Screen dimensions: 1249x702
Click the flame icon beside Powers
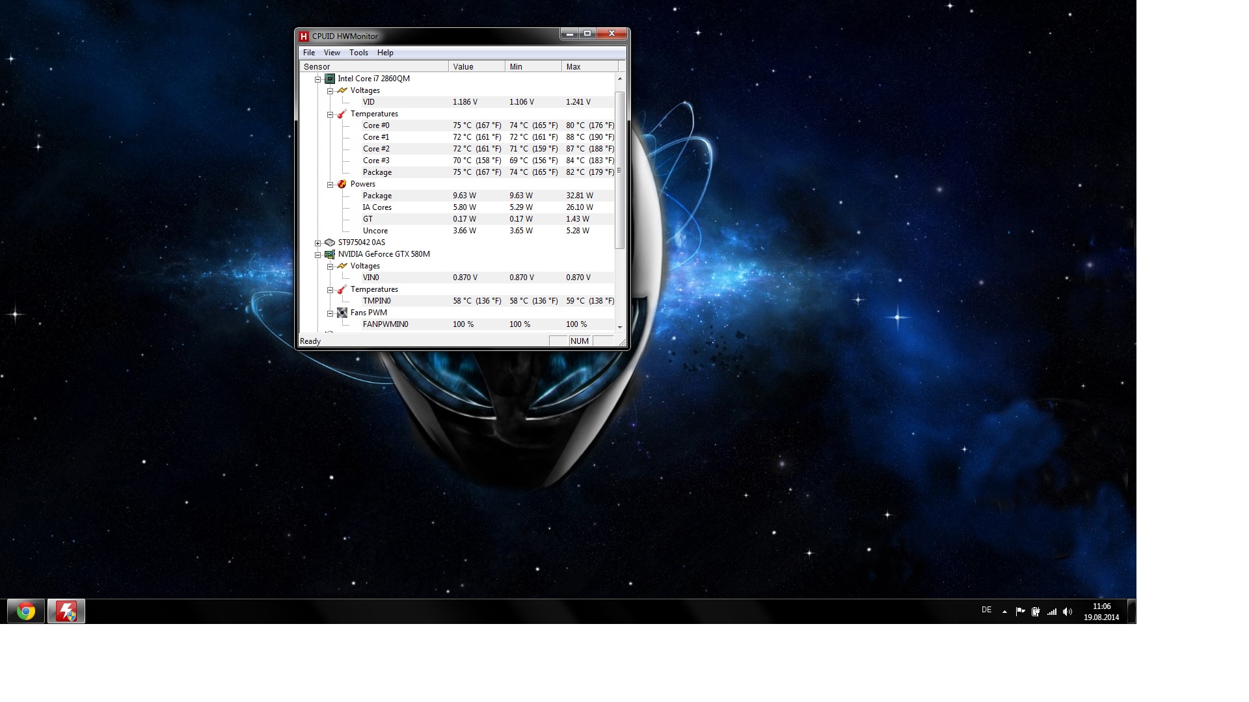(342, 184)
